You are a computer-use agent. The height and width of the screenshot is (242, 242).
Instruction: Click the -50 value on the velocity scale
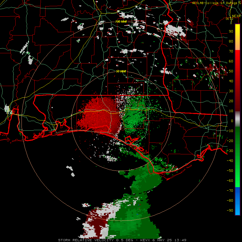tap(230, 170)
